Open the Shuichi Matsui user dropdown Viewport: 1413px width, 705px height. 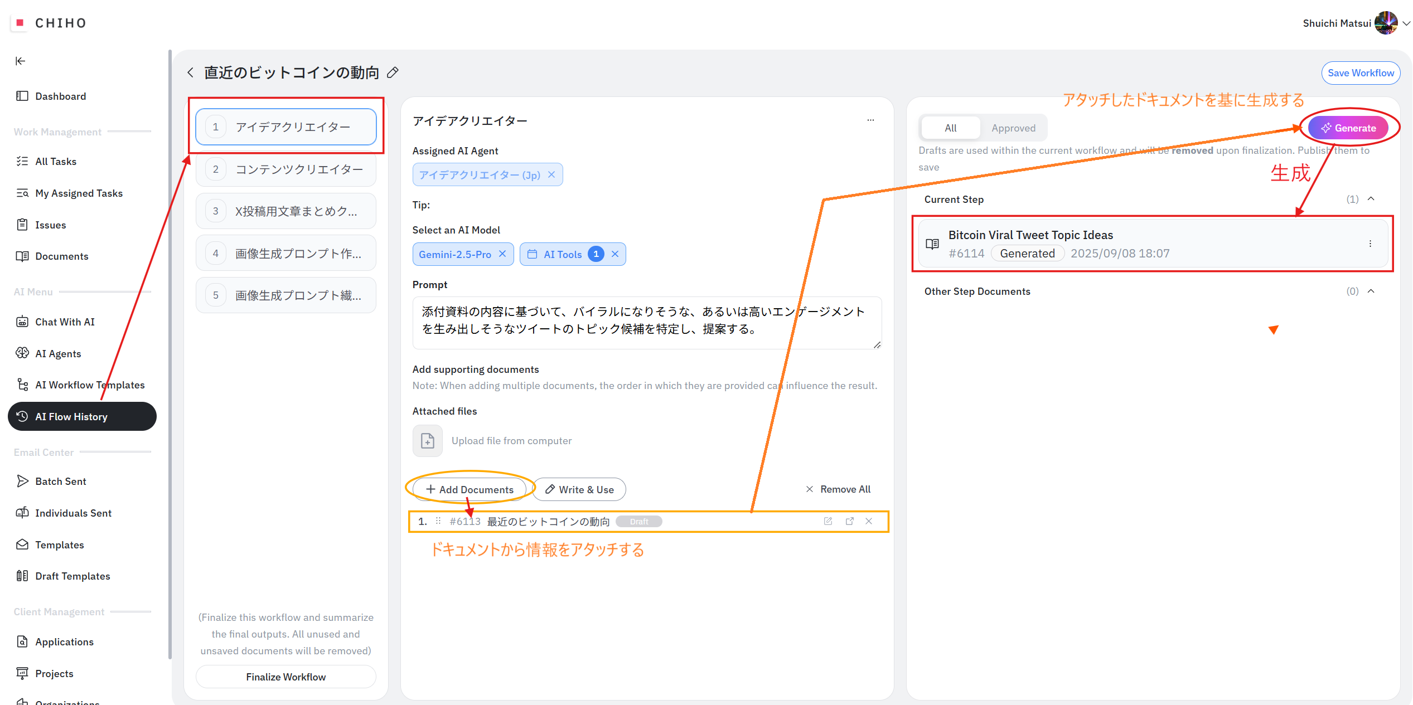pyautogui.click(x=1406, y=23)
